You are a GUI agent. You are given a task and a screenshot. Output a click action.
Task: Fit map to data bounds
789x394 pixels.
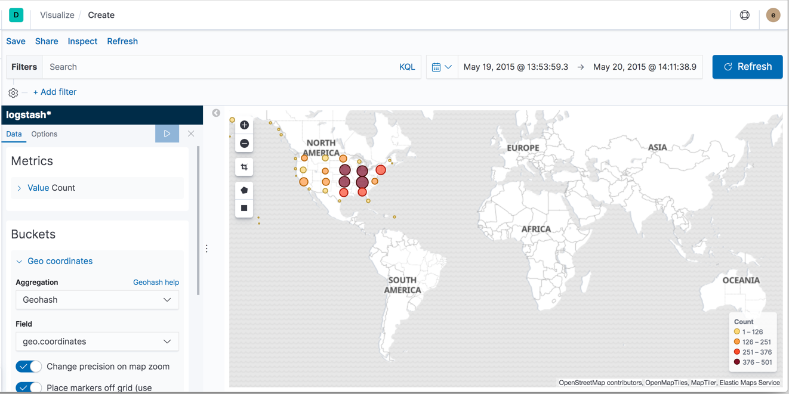[244, 167]
